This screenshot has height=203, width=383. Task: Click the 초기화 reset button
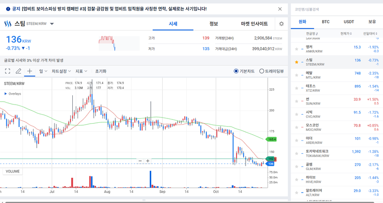(101, 71)
